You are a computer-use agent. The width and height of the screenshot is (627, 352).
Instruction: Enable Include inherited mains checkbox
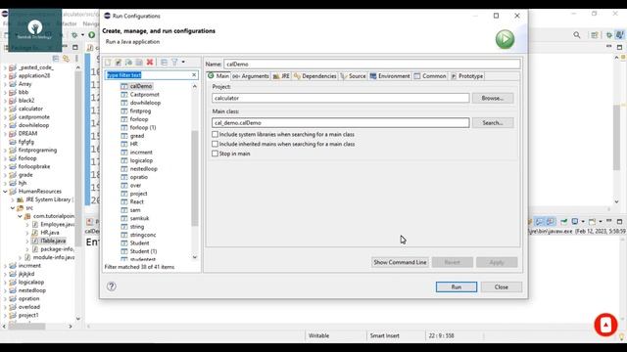pyautogui.click(x=216, y=144)
